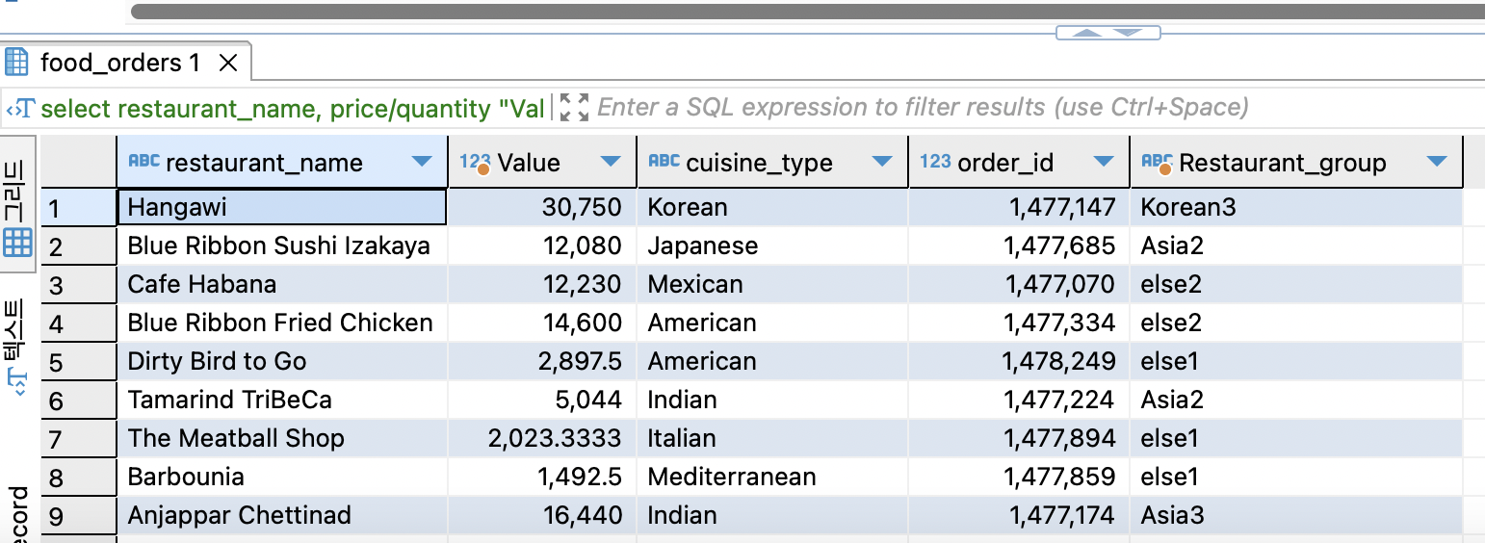Viewport: 1485px width, 543px height.
Task: Select the Korean3 group cell
Action: 1296,207
